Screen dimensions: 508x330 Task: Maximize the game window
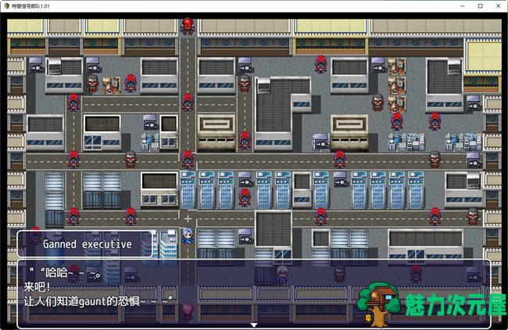pos(481,5)
